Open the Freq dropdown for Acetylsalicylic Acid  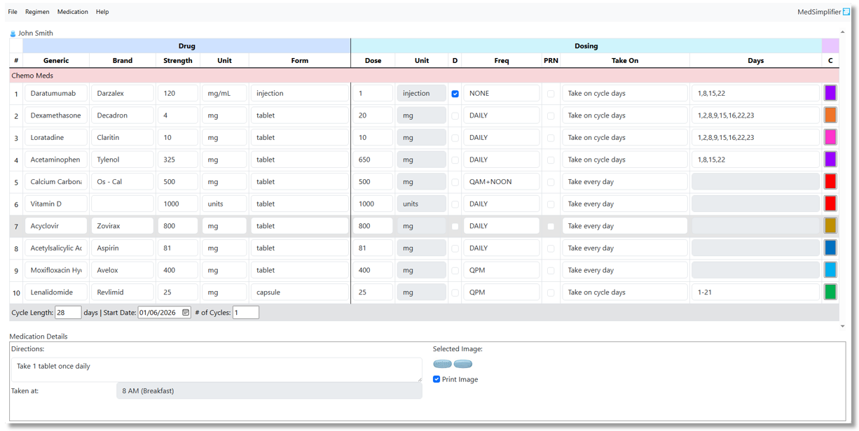coord(501,248)
